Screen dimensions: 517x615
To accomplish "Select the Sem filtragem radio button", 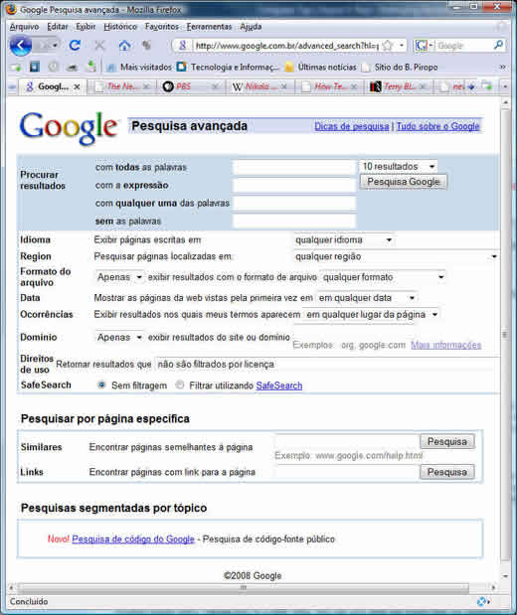I will point(101,384).
